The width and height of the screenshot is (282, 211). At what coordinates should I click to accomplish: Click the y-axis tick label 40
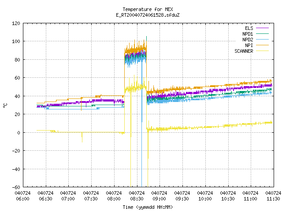pos(17,96)
